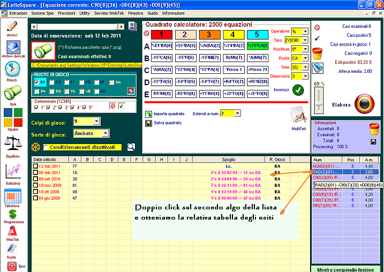This screenshot has width=384, height=272.
Task: Click the right arrow of the date scrollbar
Action: pyautogui.click(x=121, y=27)
